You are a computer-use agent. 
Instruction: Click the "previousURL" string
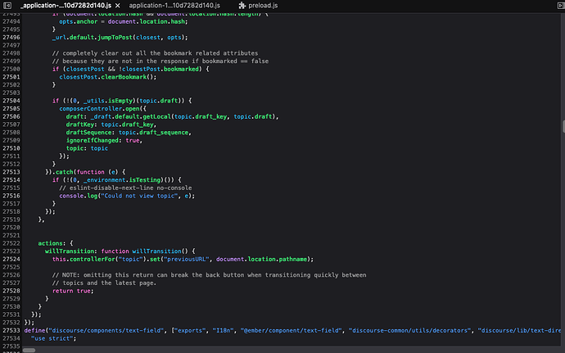pyautogui.click(x=186, y=260)
